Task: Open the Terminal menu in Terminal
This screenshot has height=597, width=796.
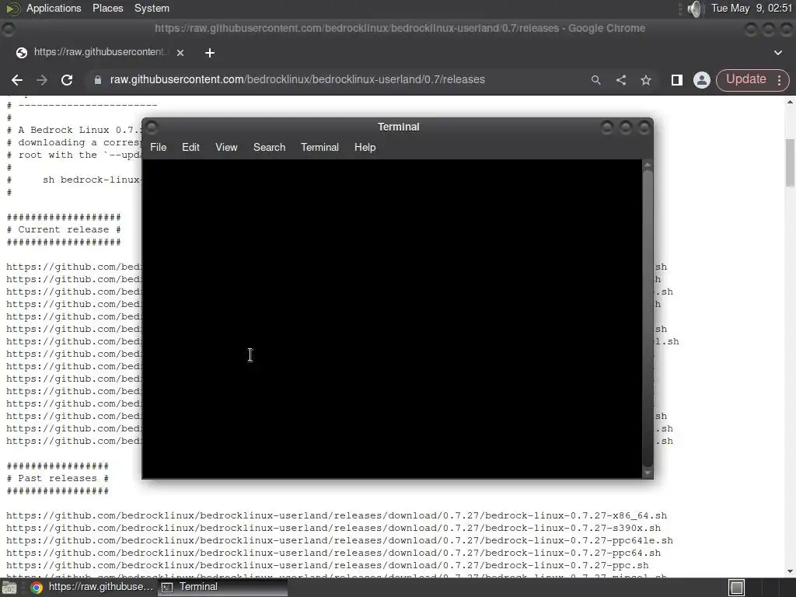Action: point(319,147)
